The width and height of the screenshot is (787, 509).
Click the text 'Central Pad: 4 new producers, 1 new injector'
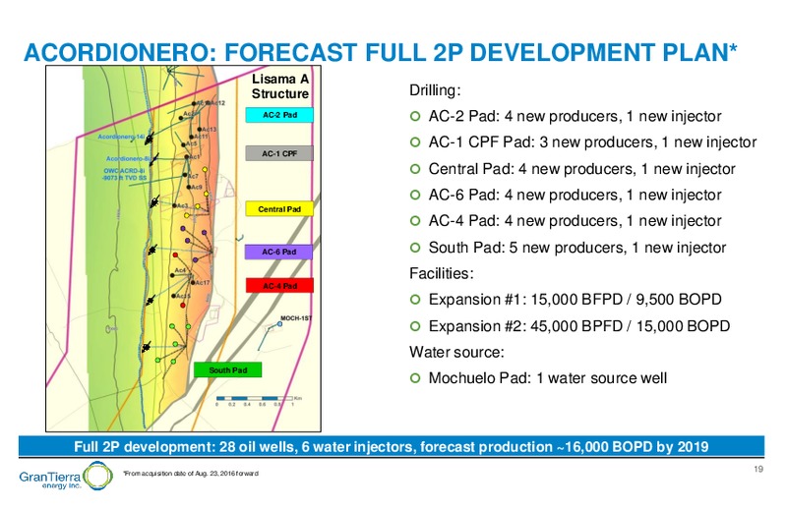581,169
